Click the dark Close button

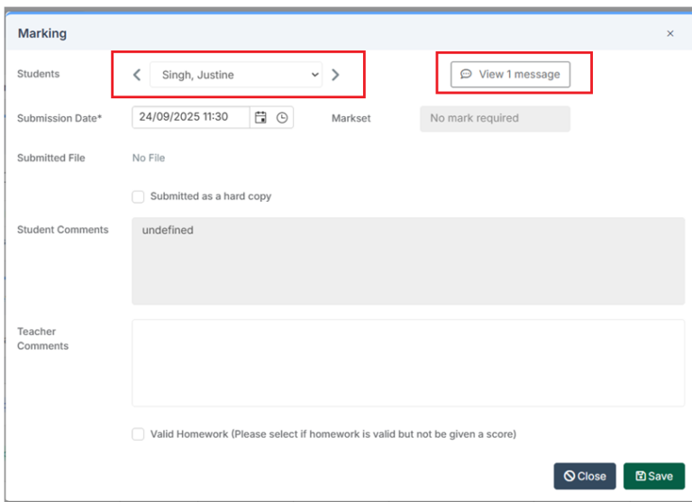[x=585, y=476]
